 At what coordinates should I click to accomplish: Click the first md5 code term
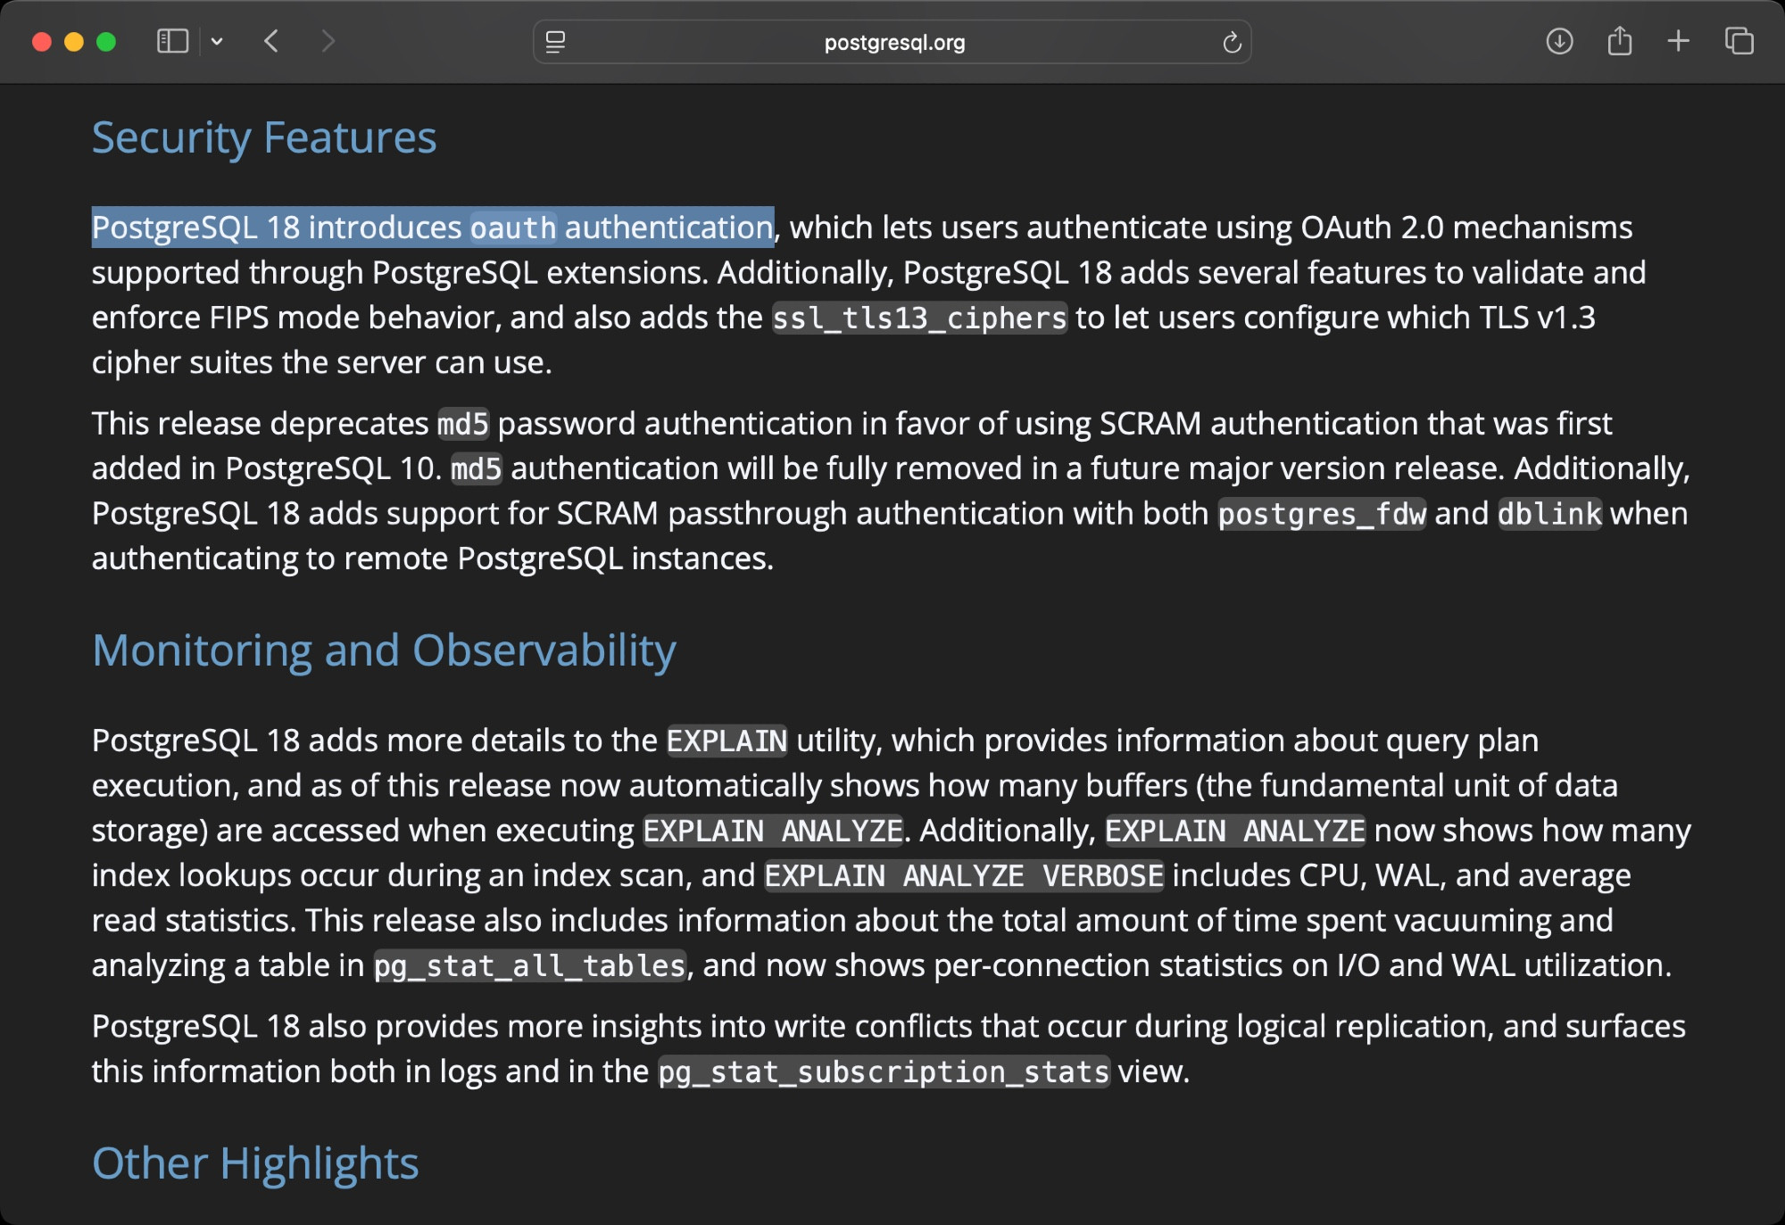463,425
